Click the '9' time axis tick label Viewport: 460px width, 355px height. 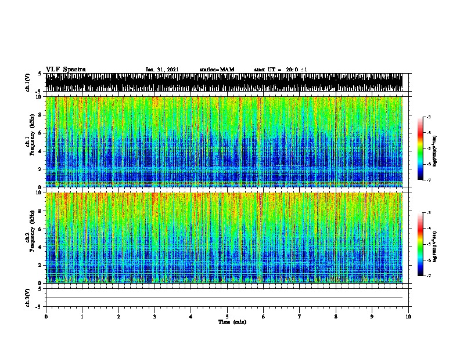pyautogui.click(x=372, y=316)
